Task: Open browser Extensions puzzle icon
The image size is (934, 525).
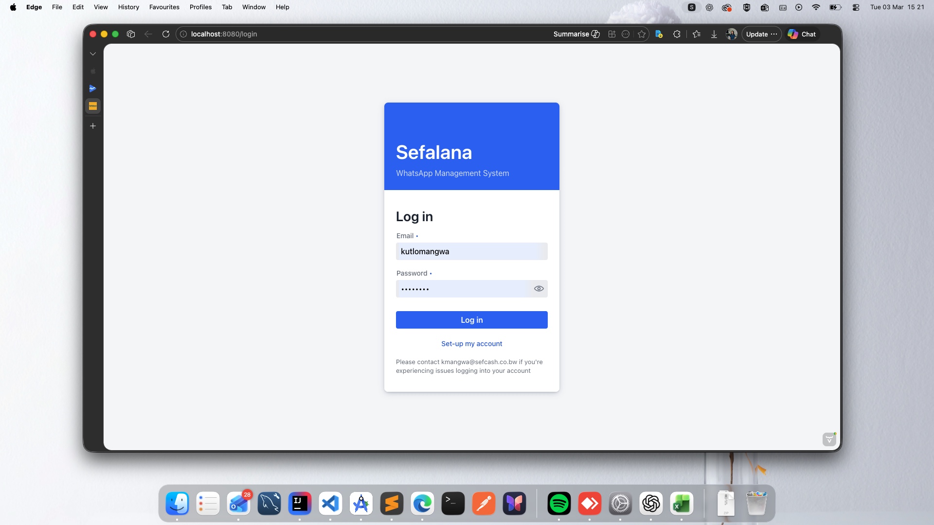Action: (677, 34)
